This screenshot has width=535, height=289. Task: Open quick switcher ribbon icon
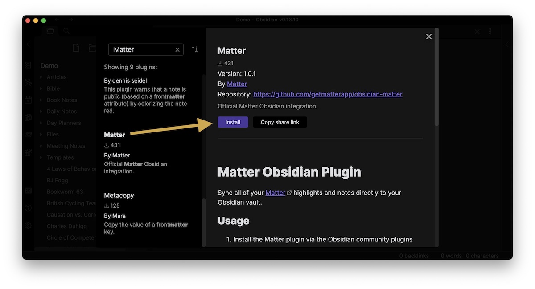(28, 65)
